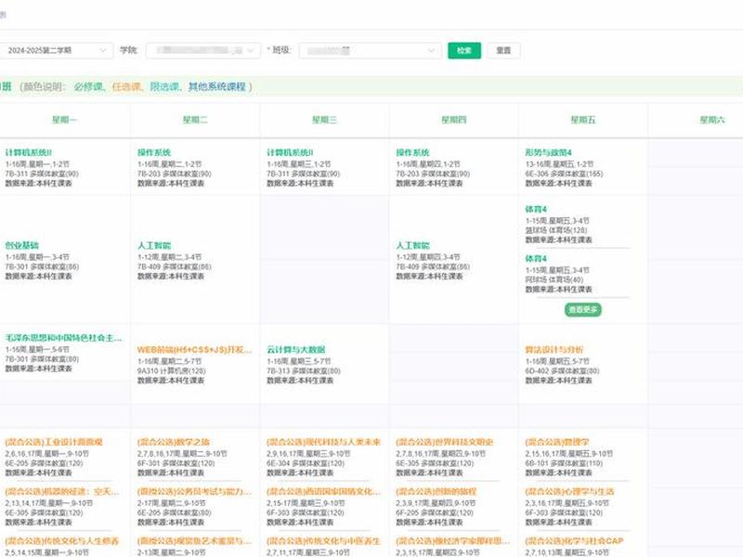Open 毛泽东思想和中国特色社会主... course
Screen dimensions: 743x557
pyautogui.click(x=63, y=338)
